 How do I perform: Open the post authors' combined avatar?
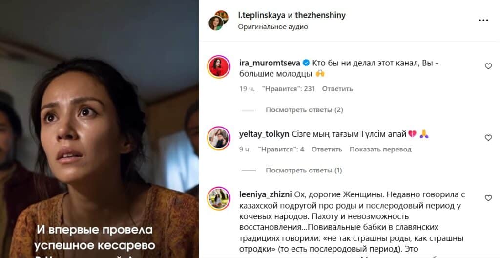click(218, 20)
